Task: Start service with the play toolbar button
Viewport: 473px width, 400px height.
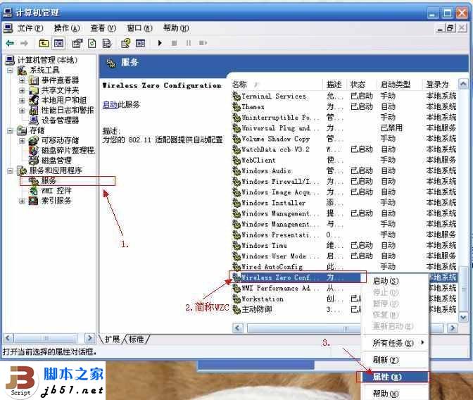Action: point(160,43)
